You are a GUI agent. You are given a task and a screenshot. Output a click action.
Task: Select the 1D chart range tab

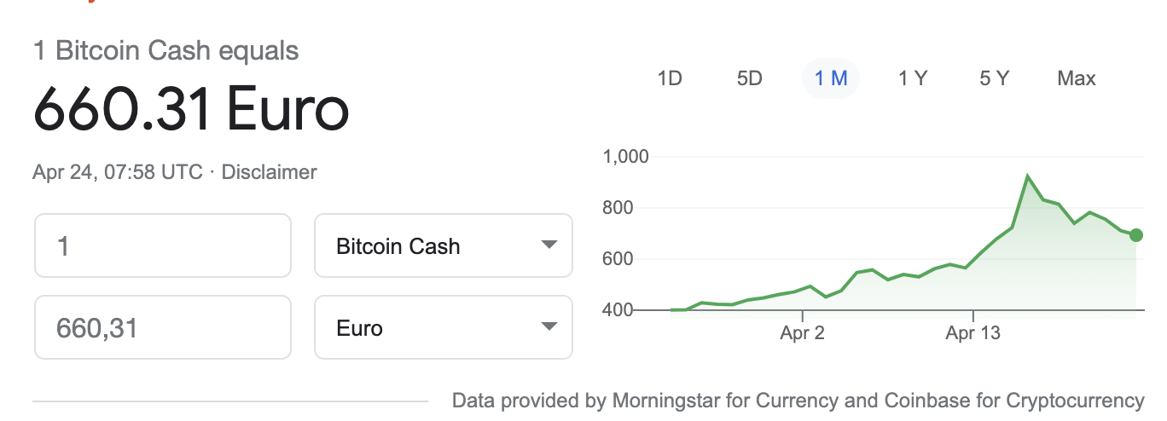pos(670,78)
